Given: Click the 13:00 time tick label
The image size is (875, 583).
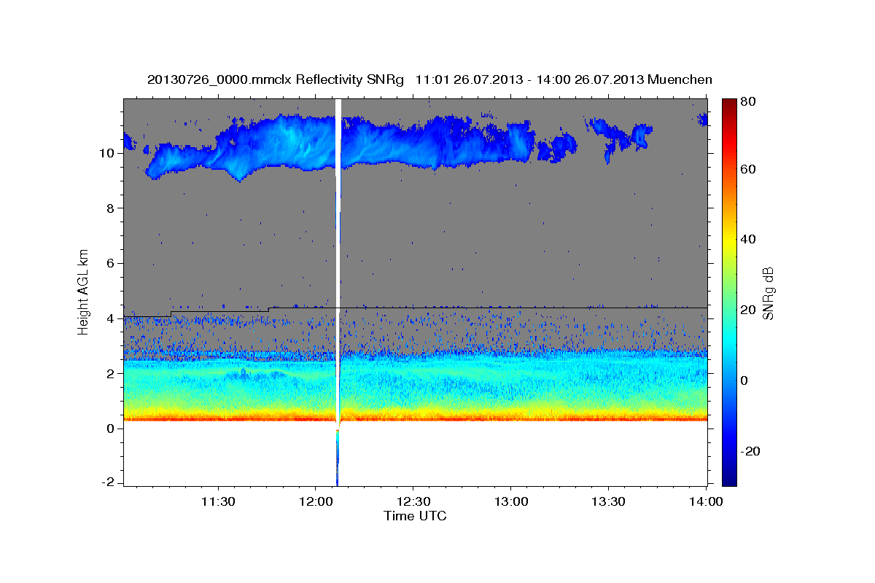Looking at the screenshot, I should point(511,502).
